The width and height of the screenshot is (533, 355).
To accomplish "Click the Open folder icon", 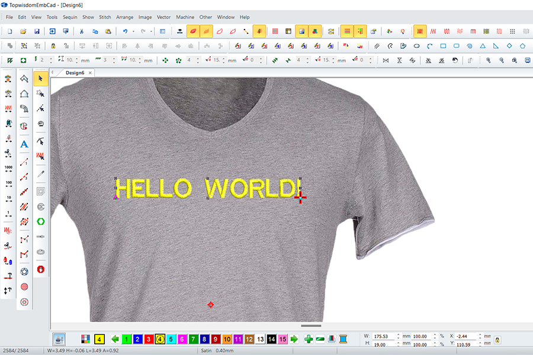I will click(x=23, y=31).
